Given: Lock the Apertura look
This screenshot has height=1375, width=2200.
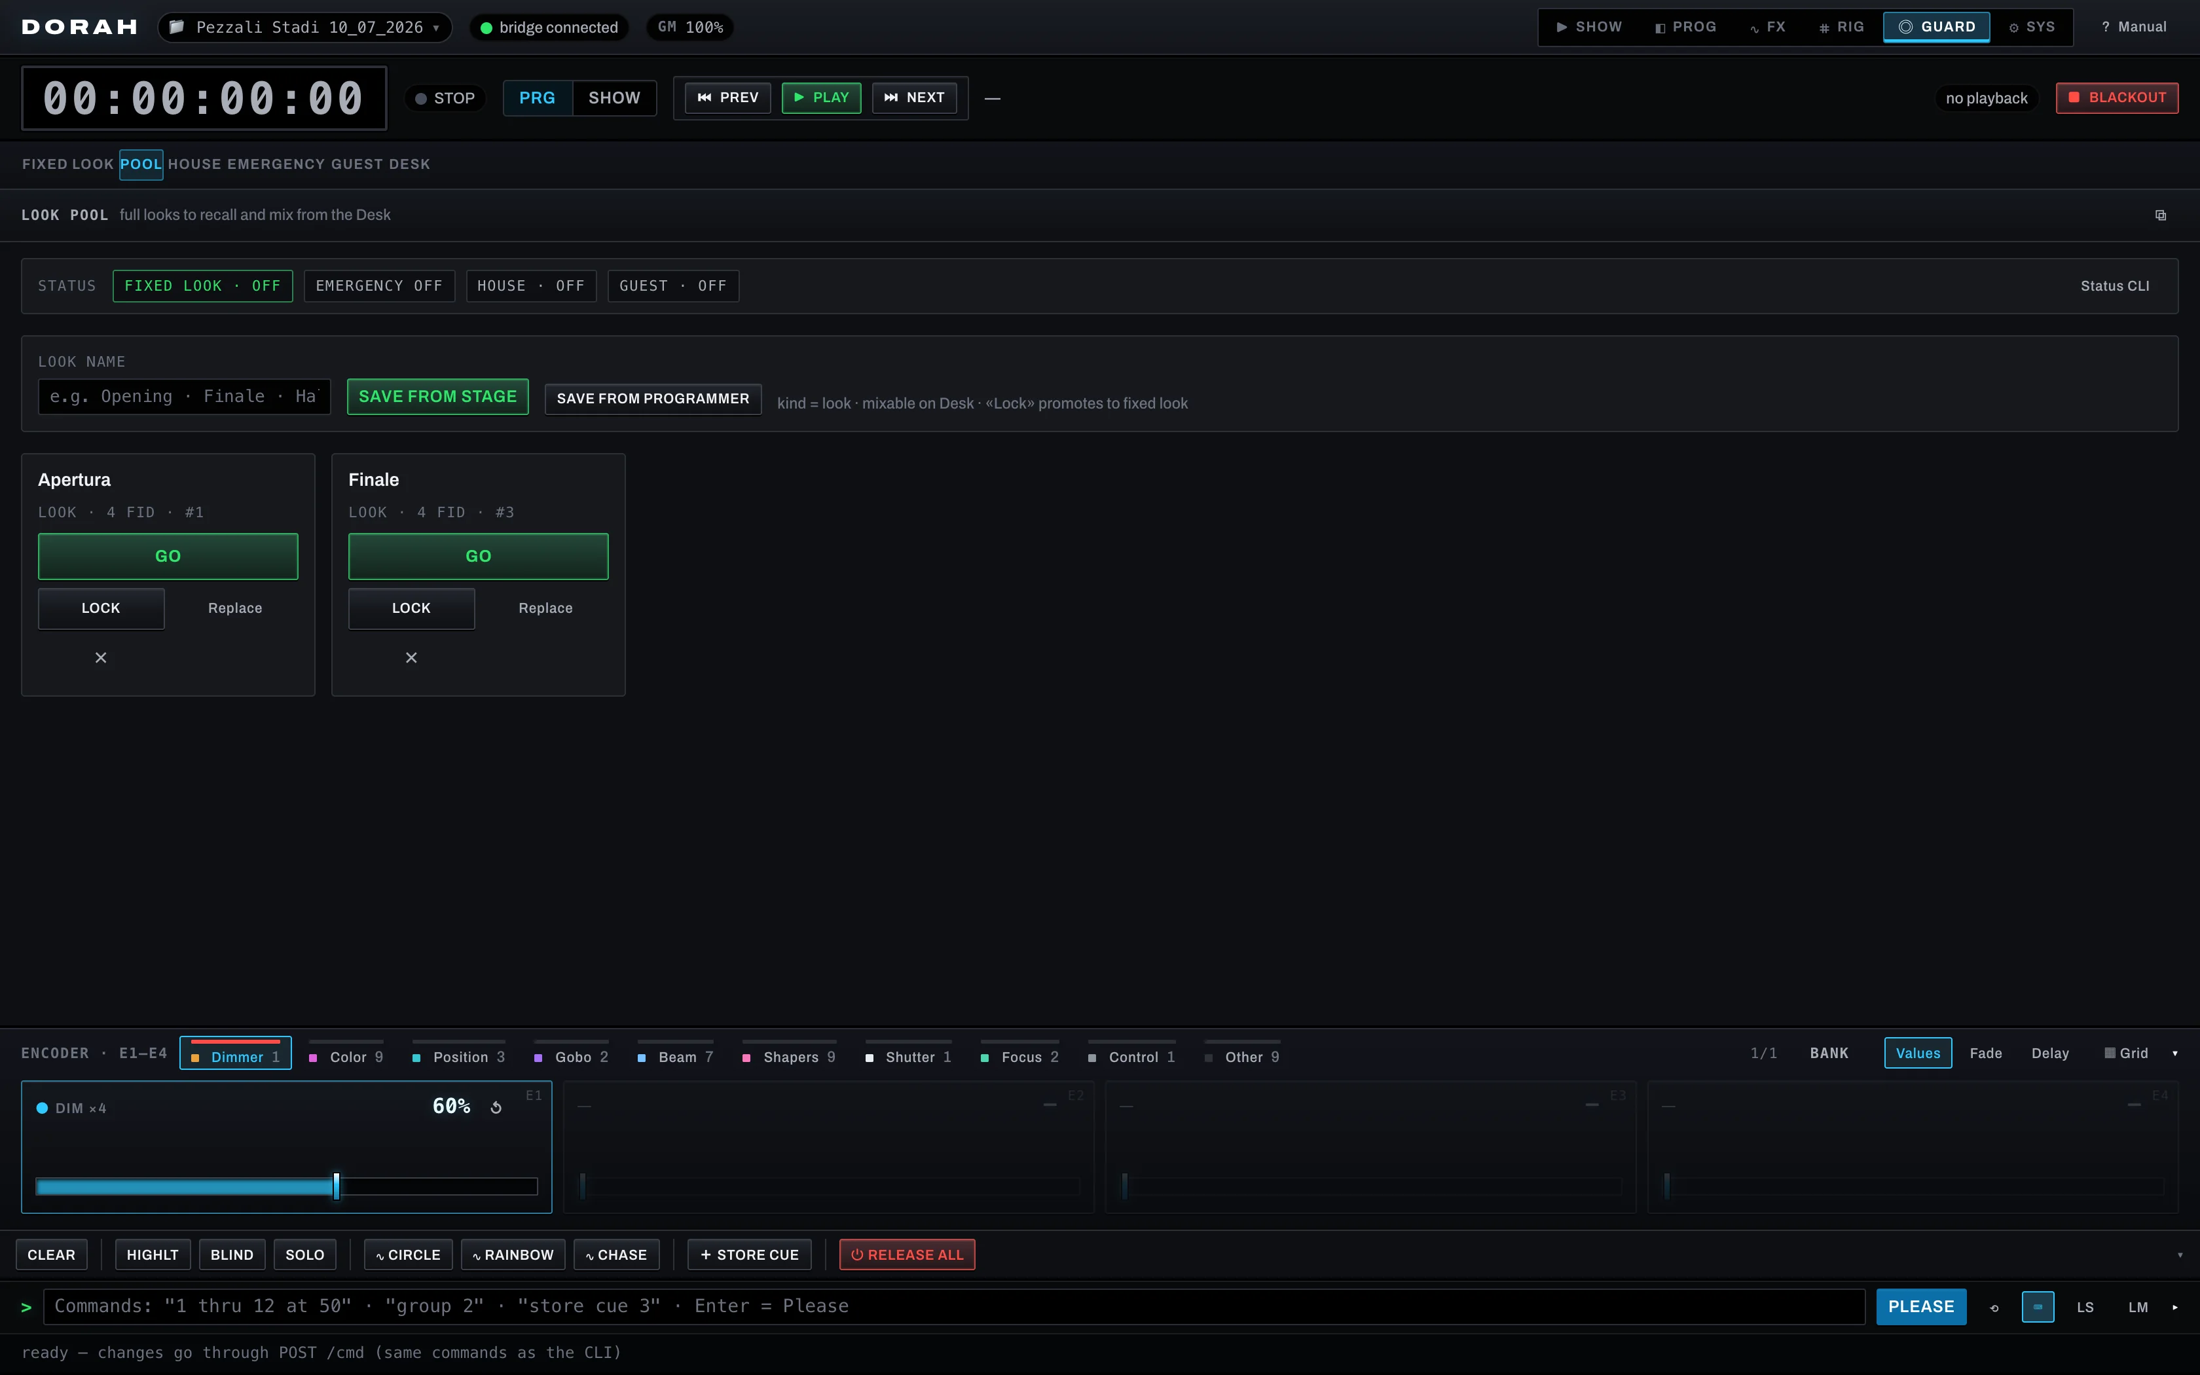Looking at the screenshot, I should pyautogui.click(x=101, y=608).
